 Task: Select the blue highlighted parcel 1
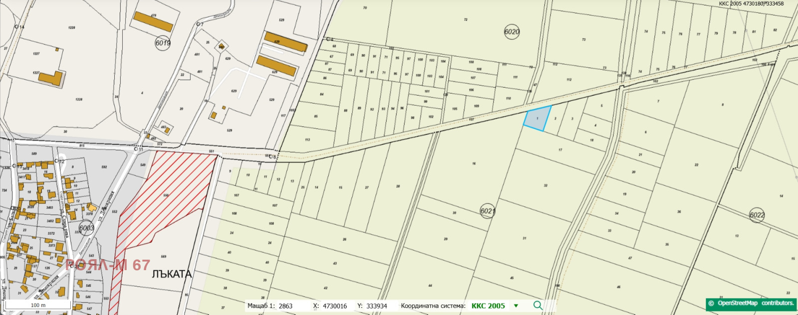point(537,119)
